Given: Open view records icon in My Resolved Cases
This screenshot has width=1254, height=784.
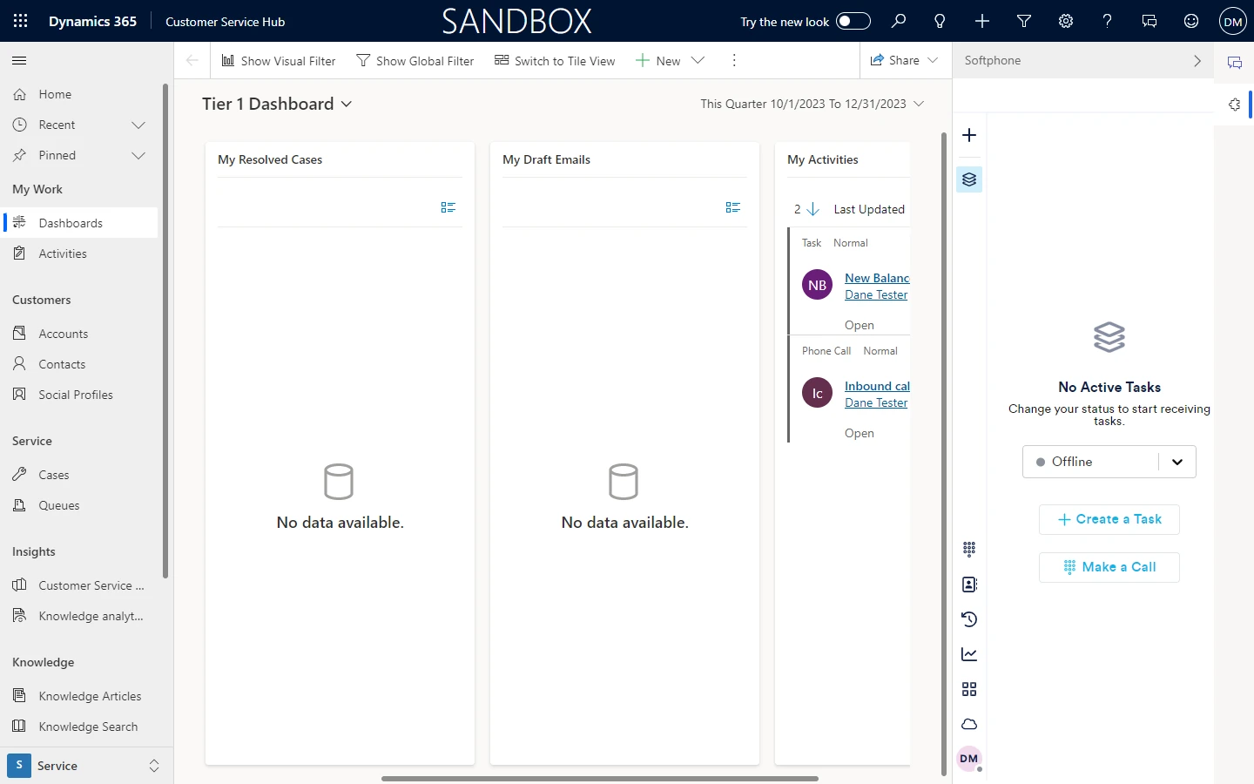Looking at the screenshot, I should pos(448,207).
